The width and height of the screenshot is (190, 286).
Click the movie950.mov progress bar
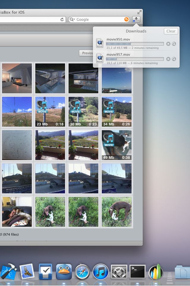pyautogui.click(x=135, y=44)
